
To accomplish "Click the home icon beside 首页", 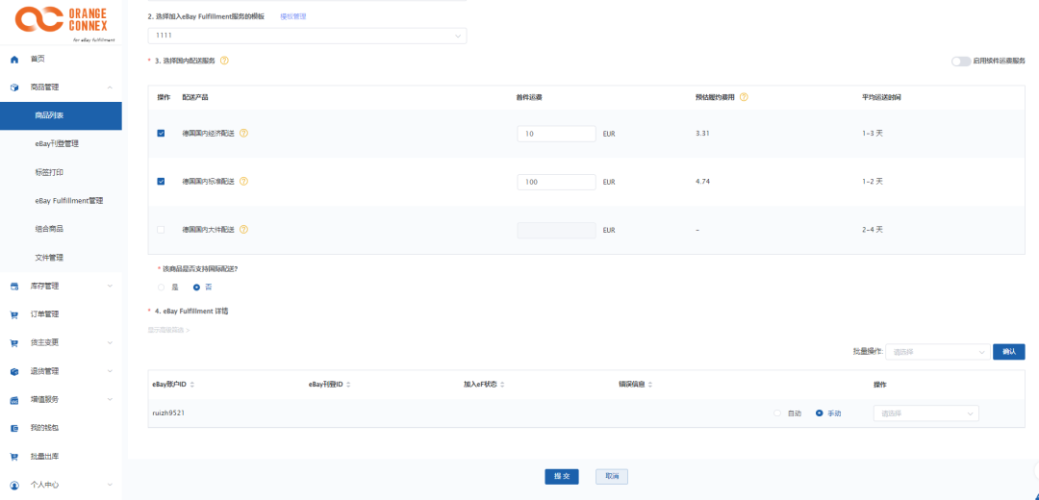I will 14,60.
